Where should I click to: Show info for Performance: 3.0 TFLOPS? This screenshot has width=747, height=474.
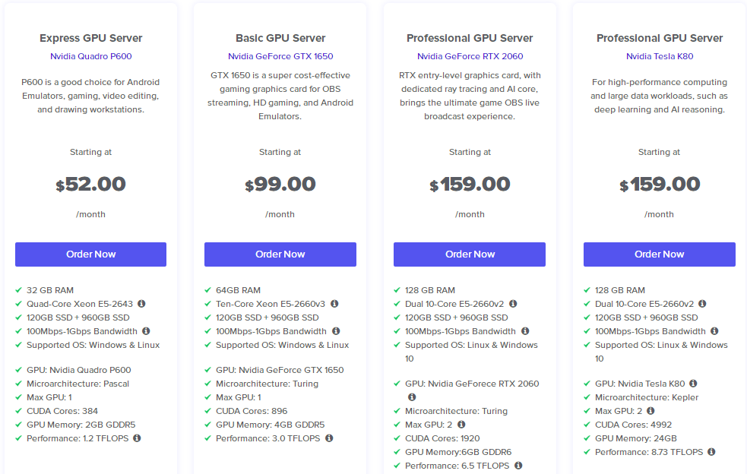point(329,438)
